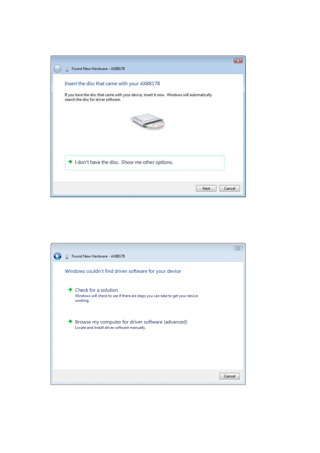Click green arrow beside Browse my computer
The width and height of the screenshot is (320, 453).
click(x=70, y=321)
